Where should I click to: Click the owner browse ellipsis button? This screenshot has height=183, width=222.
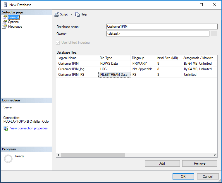tap(214, 34)
